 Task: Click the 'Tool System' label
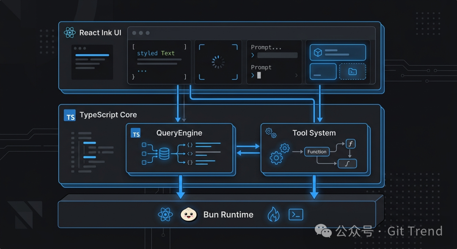(x=314, y=133)
